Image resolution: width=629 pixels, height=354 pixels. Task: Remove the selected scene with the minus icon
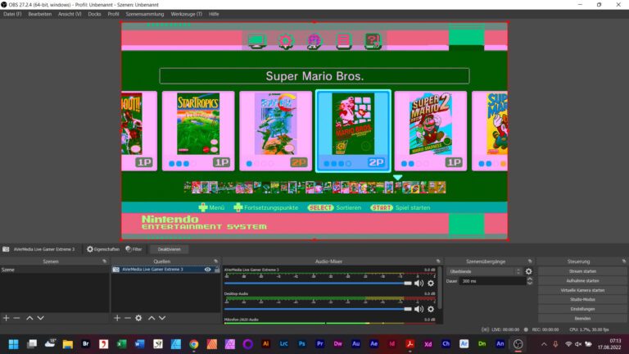16,318
